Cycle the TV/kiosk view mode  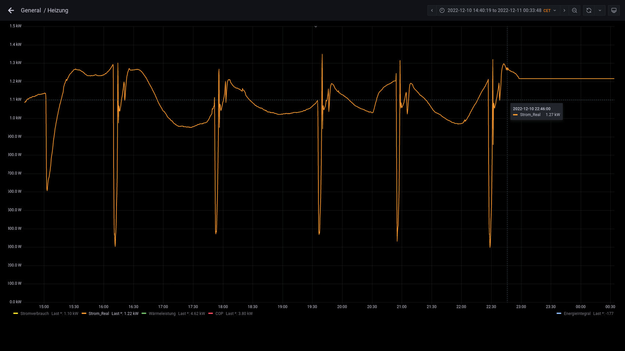[614, 10]
